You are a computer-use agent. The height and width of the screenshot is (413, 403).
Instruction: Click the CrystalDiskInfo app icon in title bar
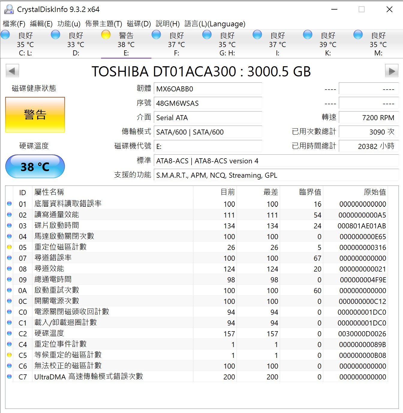[x=9, y=9]
